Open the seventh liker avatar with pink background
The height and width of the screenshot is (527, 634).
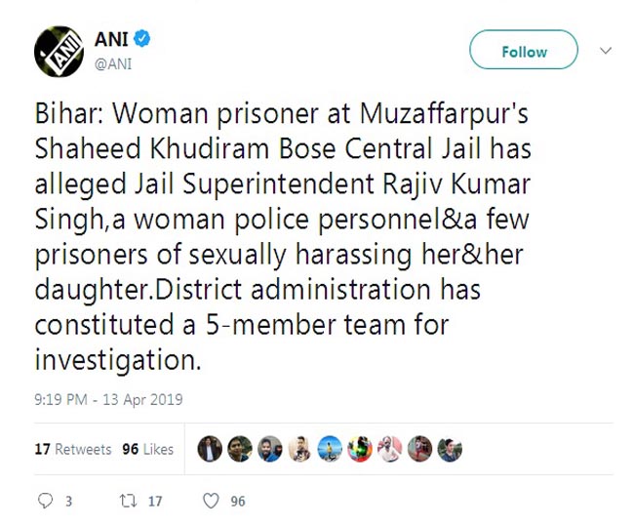point(389,449)
